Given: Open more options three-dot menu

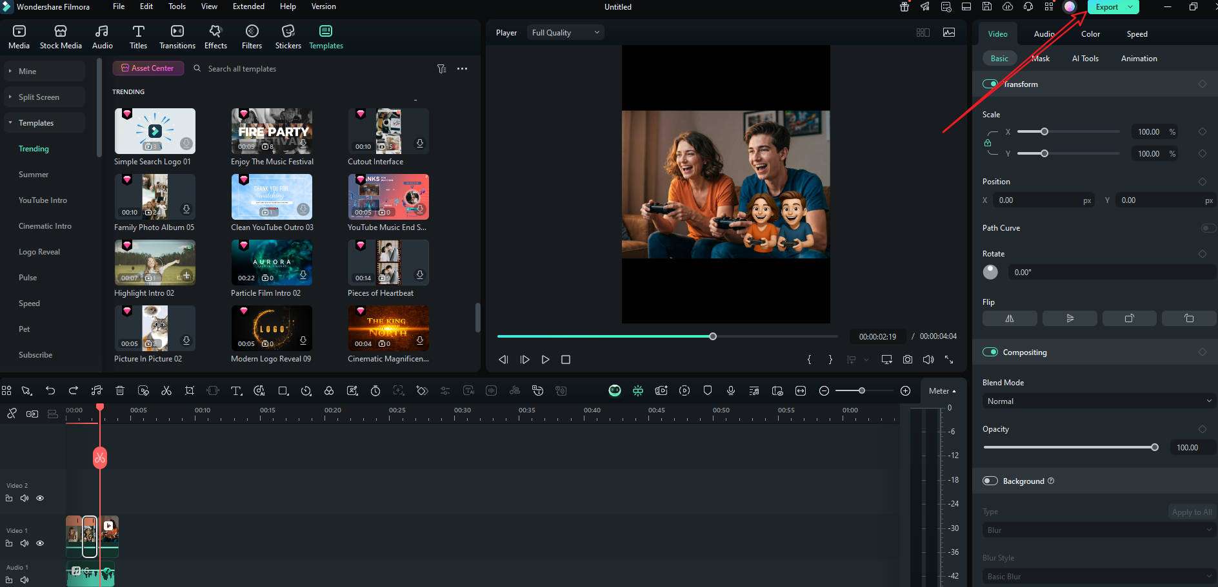Looking at the screenshot, I should coord(462,69).
